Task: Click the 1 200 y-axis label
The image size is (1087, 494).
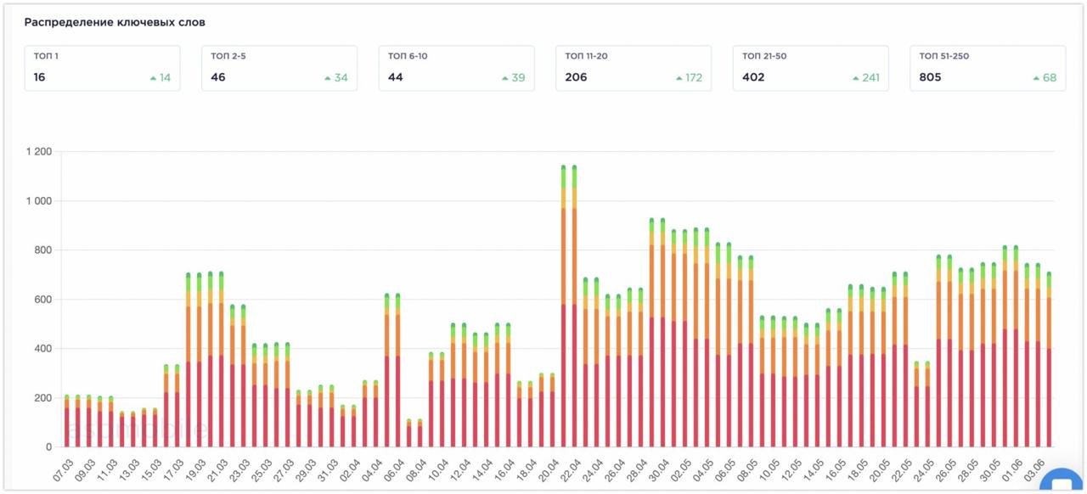Action: click(38, 152)
